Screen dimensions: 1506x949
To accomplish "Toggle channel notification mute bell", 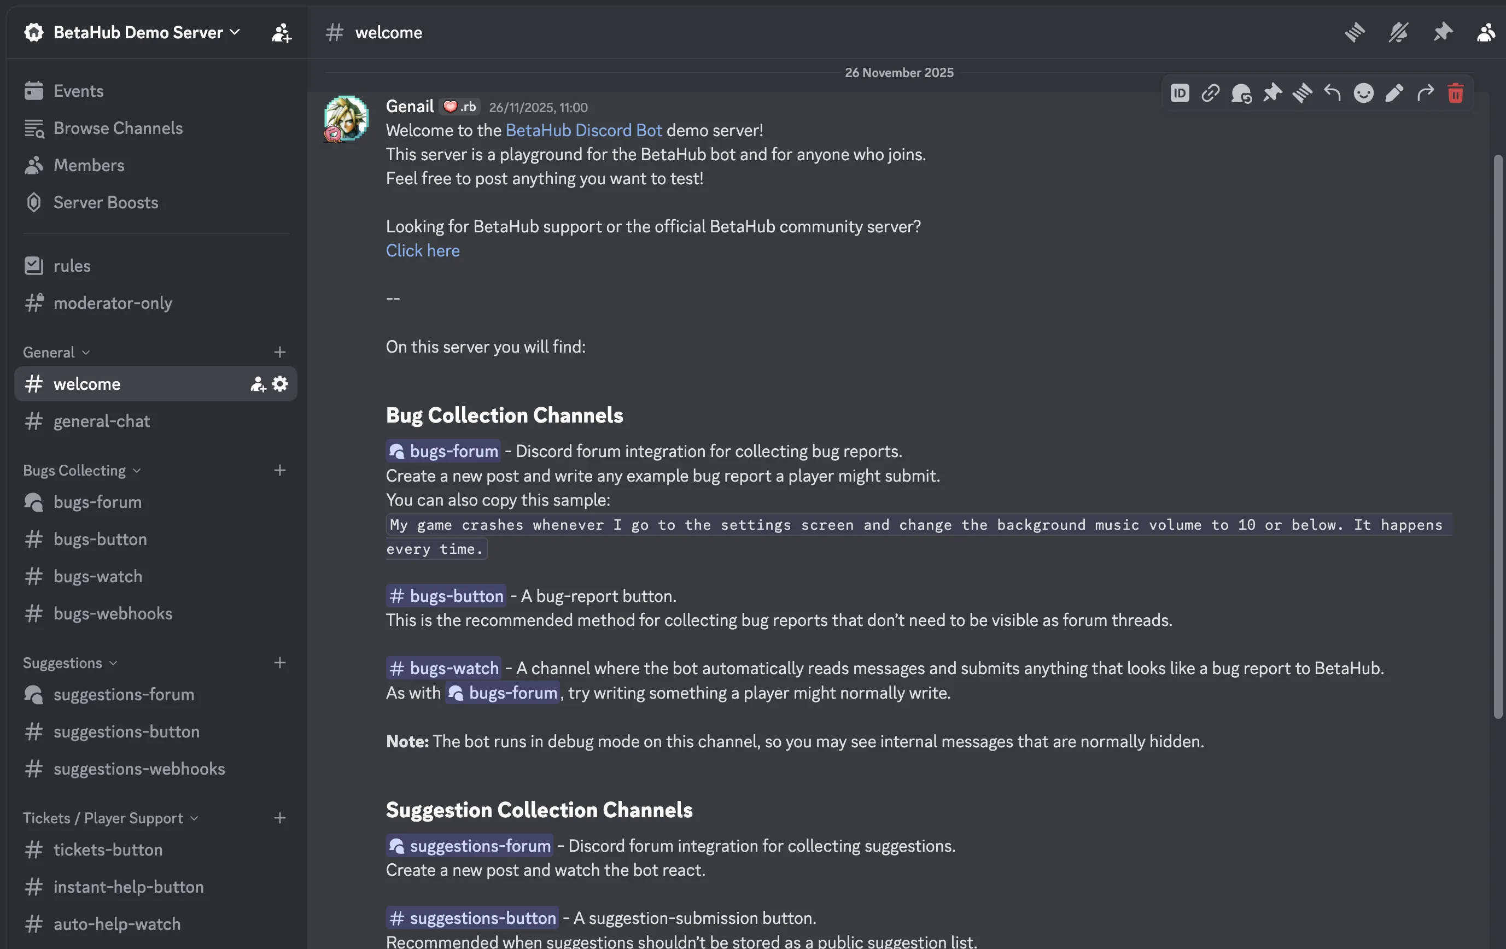I will click(x=1398, y=32).
